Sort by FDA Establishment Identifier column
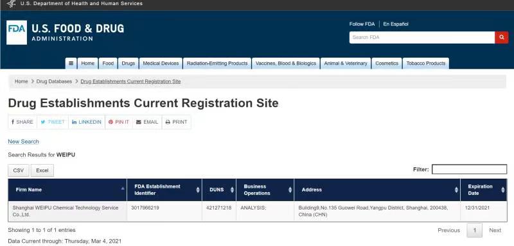This screenshot has height=246, width=514. point(164,190)
